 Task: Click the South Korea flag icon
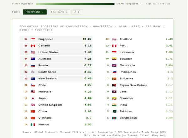tap(33, 72)
